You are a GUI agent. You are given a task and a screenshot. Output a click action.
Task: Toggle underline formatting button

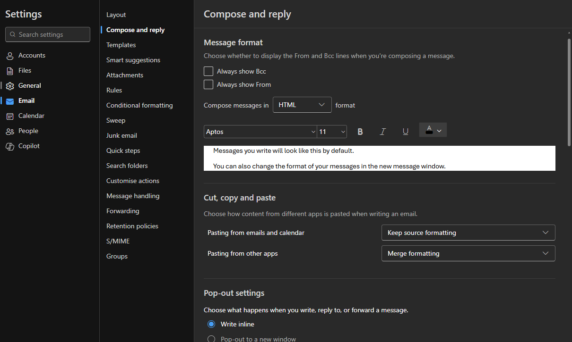coord(406,132)
